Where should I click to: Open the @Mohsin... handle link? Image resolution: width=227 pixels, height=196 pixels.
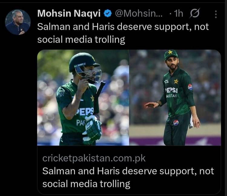point(139,14)
